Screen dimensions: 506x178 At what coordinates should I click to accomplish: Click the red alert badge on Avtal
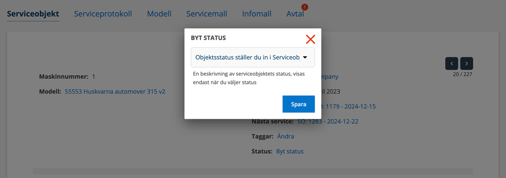click(x=304, y=7)
